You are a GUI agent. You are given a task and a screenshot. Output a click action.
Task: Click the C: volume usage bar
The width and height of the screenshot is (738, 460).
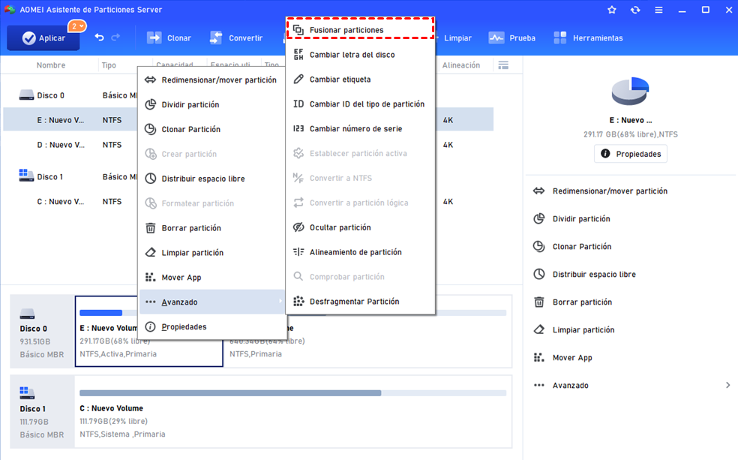pyautogui.click(x=292, y=392)
